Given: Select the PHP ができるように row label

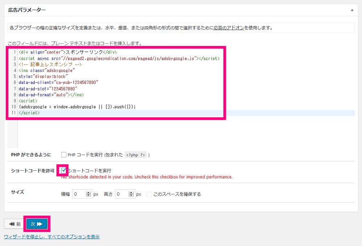Looking at the screenshot, I should (31, 154).
